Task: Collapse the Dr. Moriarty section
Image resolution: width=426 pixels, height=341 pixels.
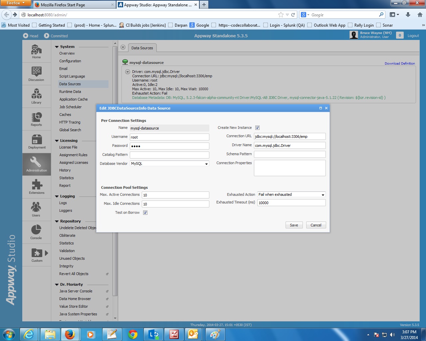Action: (x=57, y=285)
